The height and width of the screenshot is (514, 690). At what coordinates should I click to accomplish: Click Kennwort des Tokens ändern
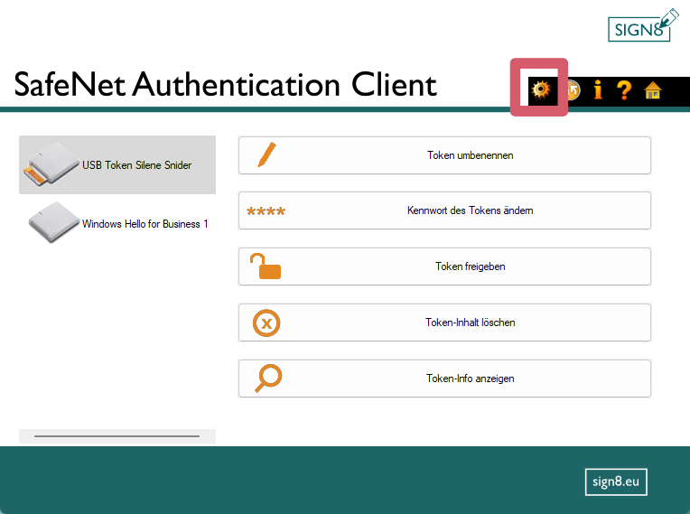(x=444, y=210)
